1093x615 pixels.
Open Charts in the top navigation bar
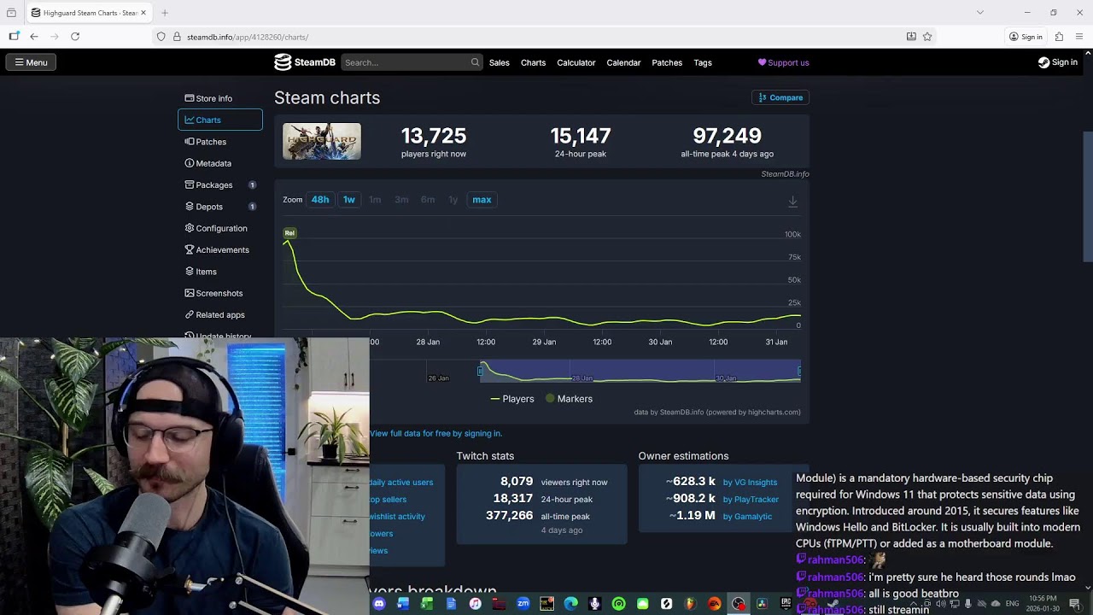tap(534, 62)
